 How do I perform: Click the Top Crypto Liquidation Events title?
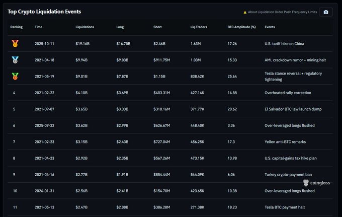coord(44,12)
